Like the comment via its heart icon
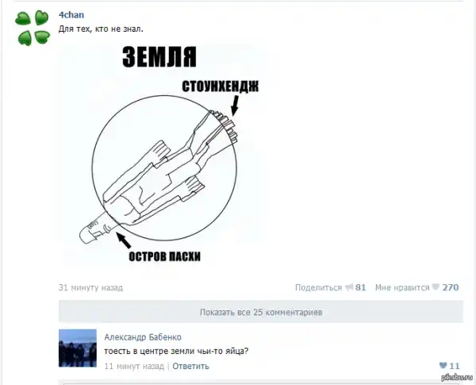This screenshot has width=476, height=385. tap(443, 365)
